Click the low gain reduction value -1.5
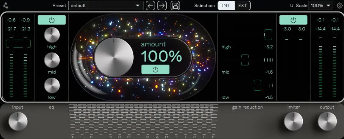The image size is (344, 139). click(268, 97)
